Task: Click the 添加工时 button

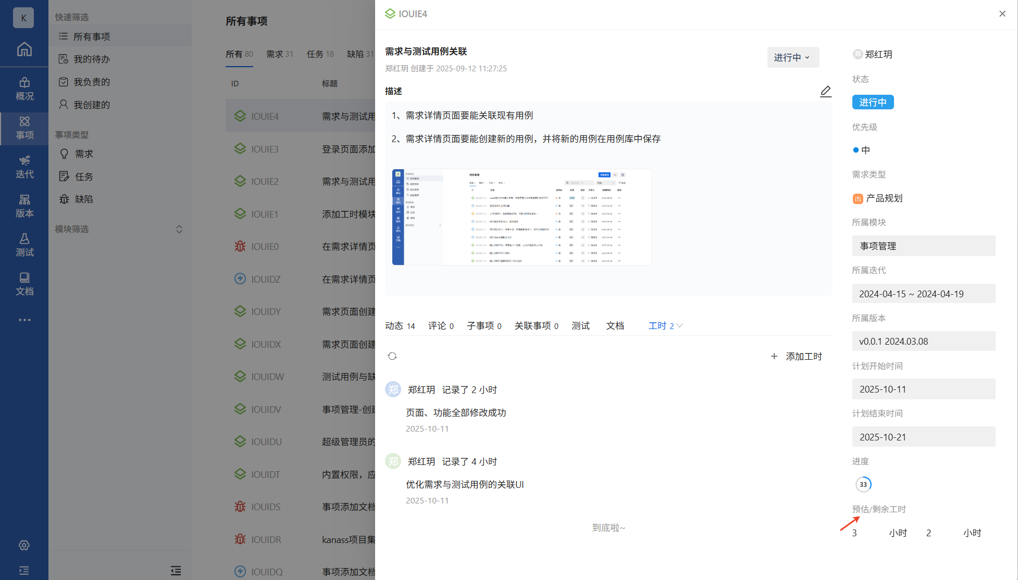Action: [796, 357]
